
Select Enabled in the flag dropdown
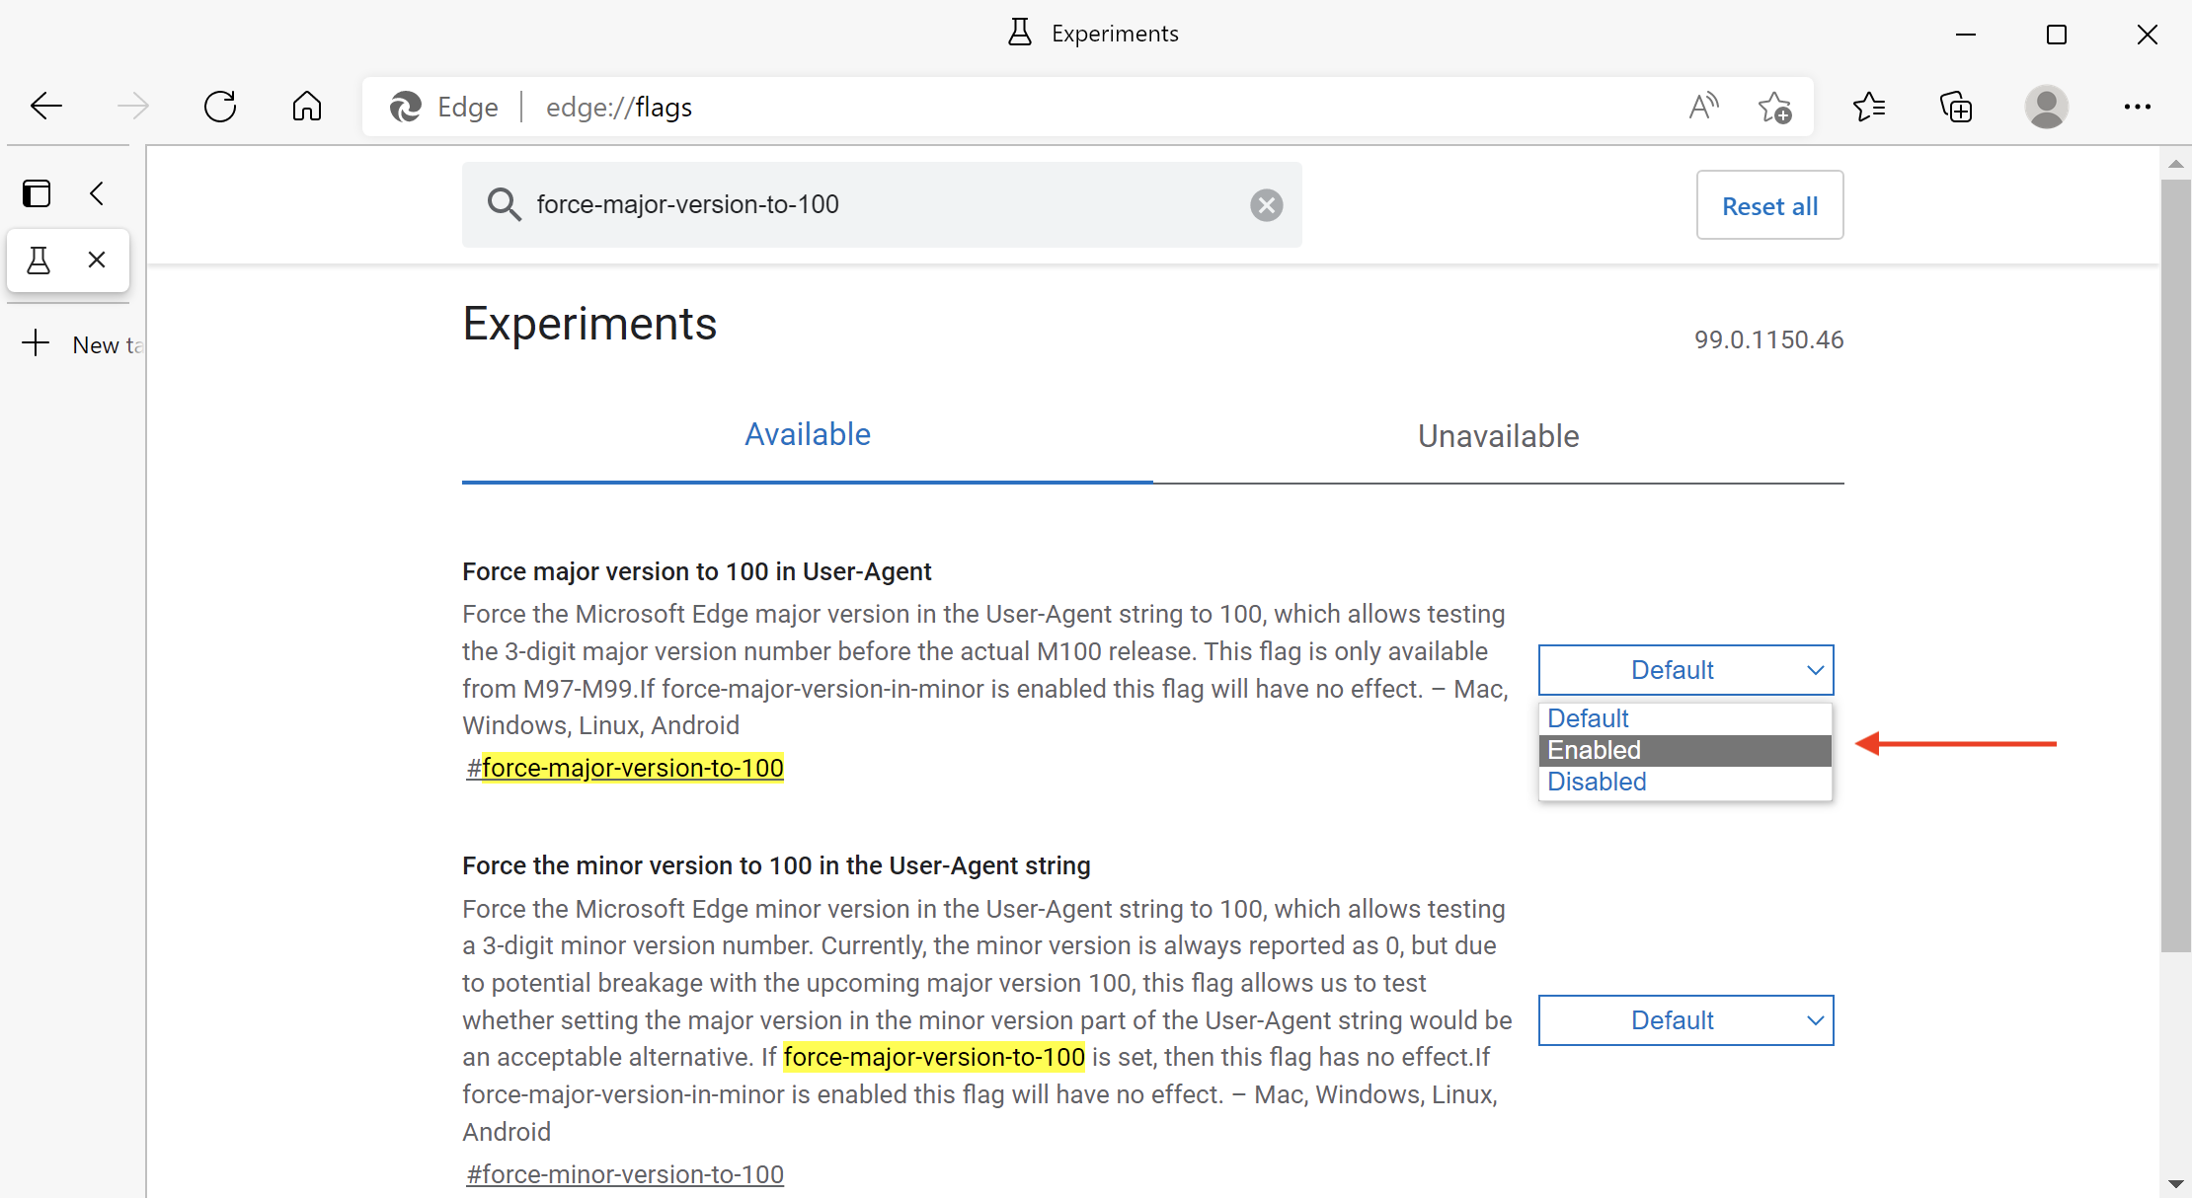click(x=1684, y=750)
